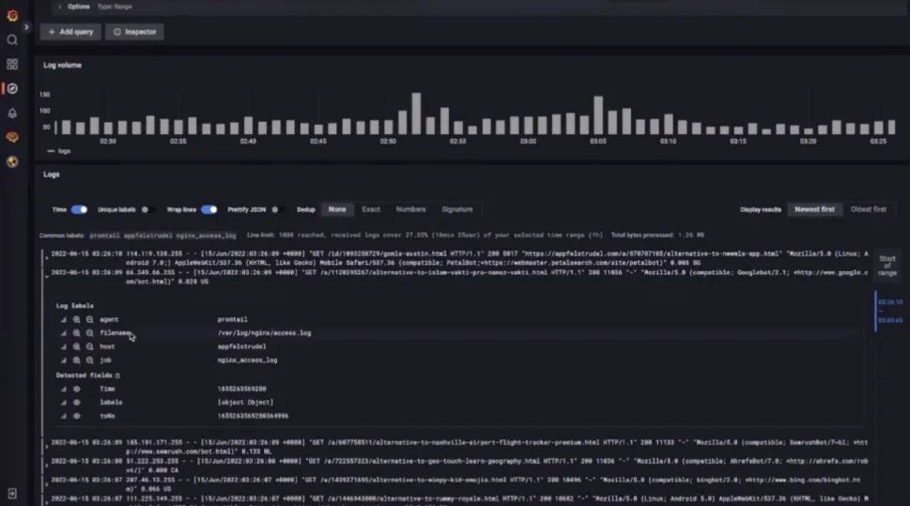Toggle visibility of the Time detected field
The width and height of the screenshot is (910, 506).
(x=77, y=389)
